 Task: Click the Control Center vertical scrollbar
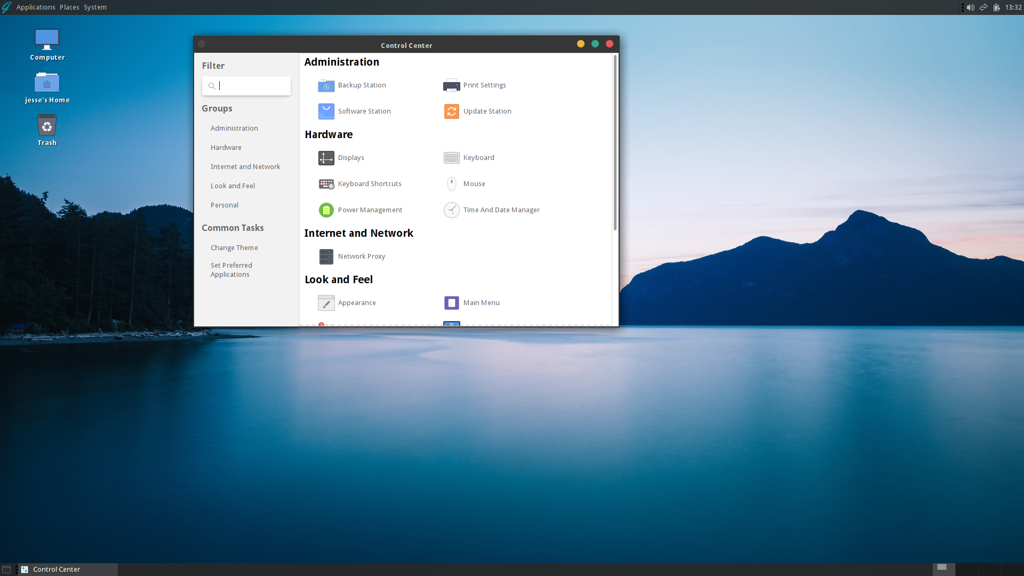tap(615, 142)
